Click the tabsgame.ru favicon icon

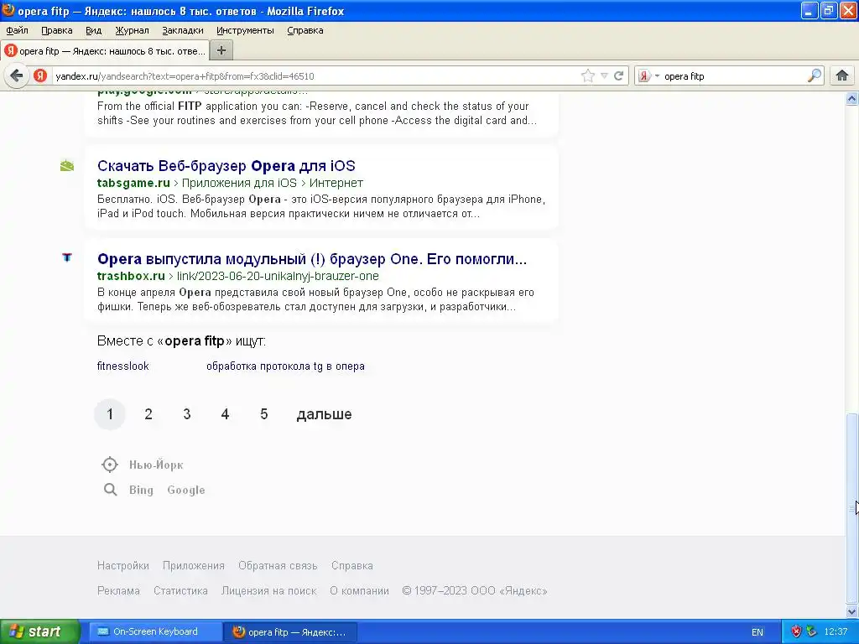click(x=67, y=165)
